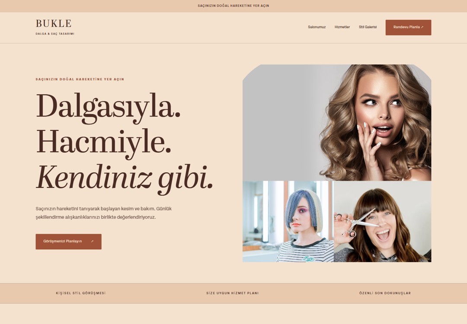Image resolution: width=467 pixels, height=324 pixels.
Task: Select Özenli Son Dokunuşlar item
Action: tap(385, 293)
